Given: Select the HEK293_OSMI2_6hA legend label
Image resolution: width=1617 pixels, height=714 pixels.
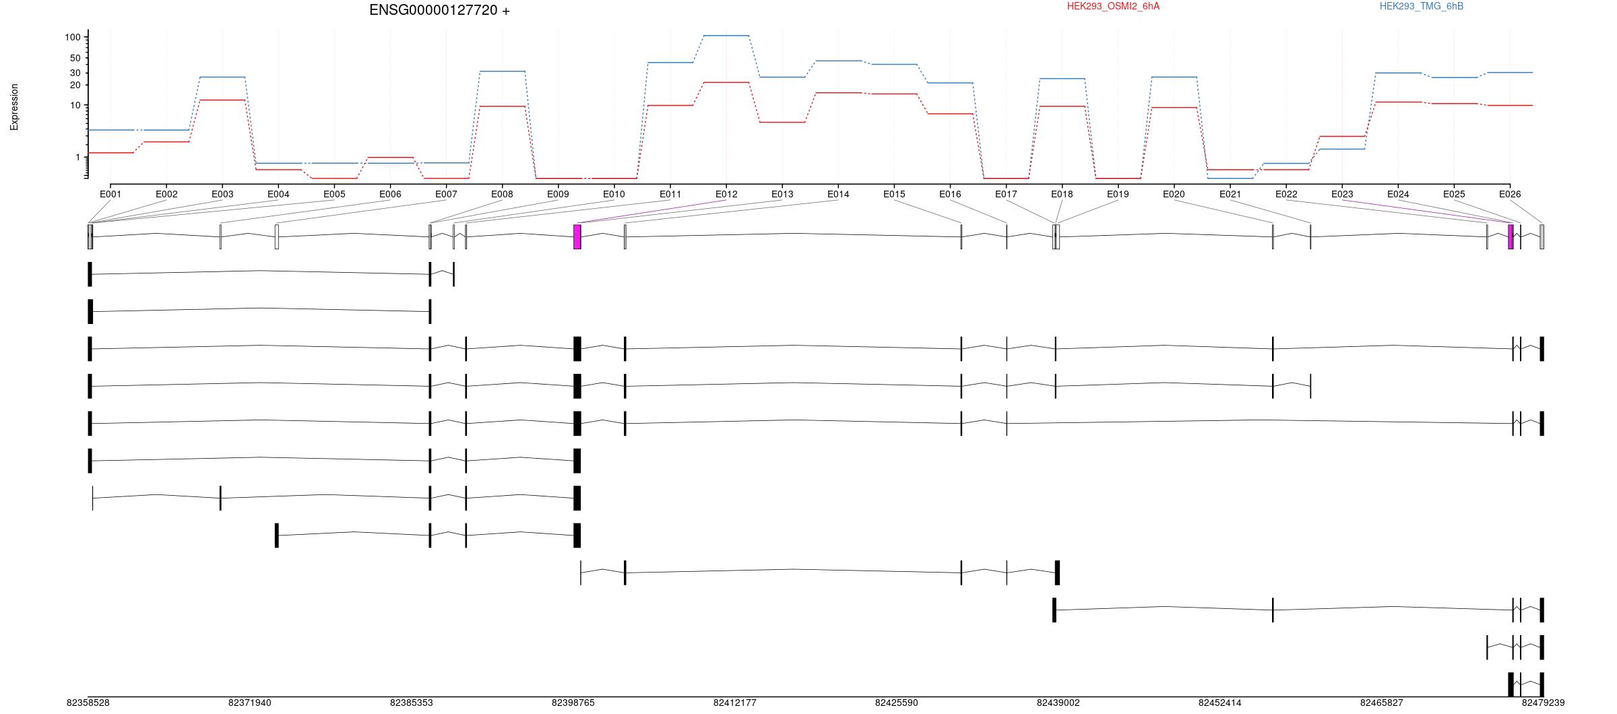Looking at the screenshot, I should pyautogui.click(x=1113, y=6).
